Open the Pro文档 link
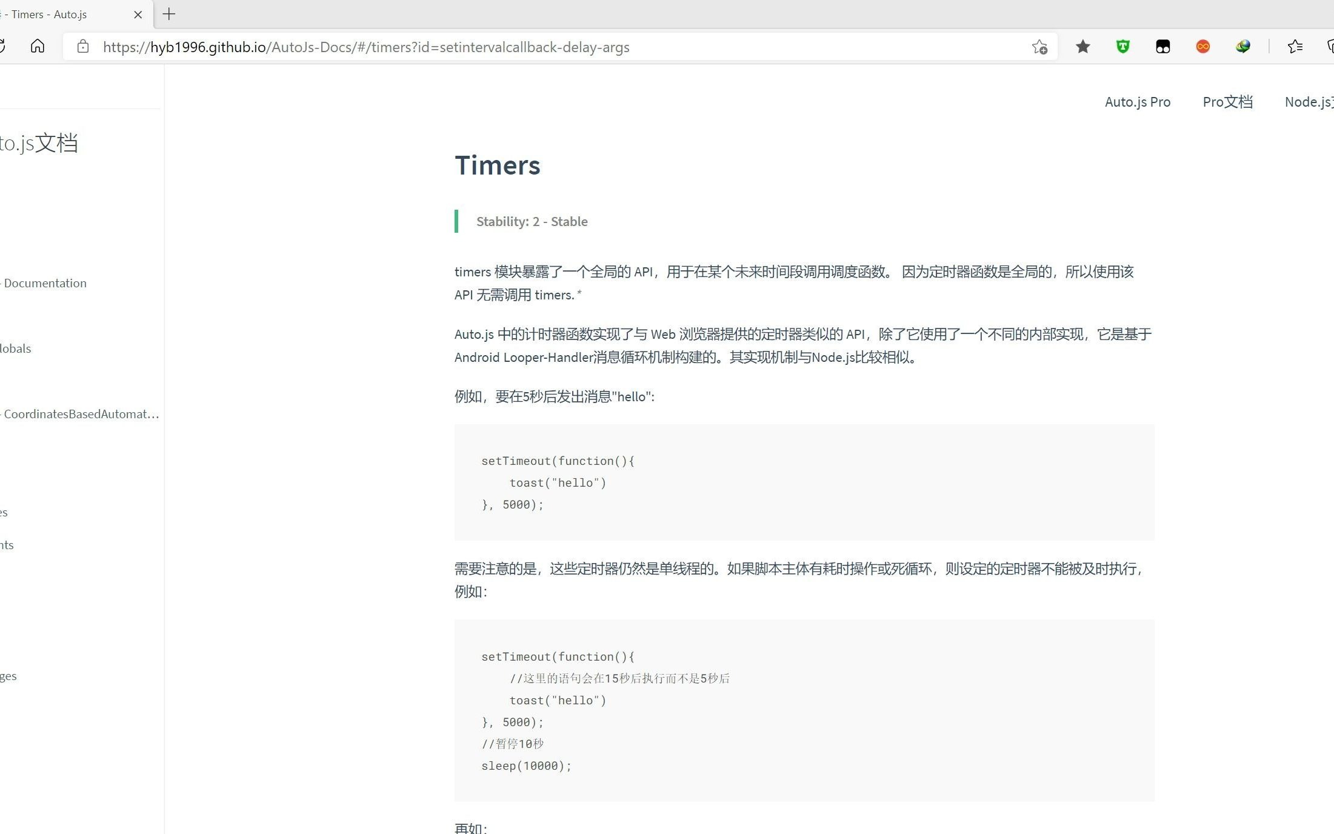 pyautogui.click(x=1228, y=102)
